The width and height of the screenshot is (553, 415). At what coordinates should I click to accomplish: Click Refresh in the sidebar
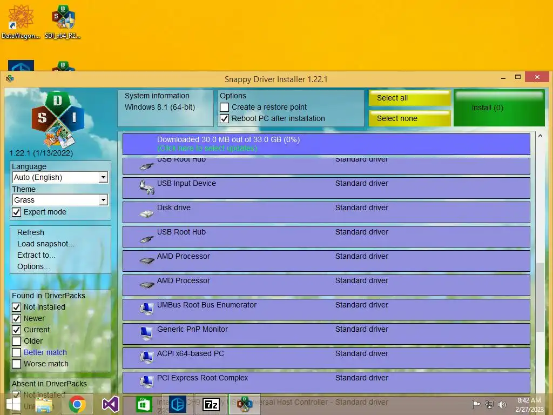(x=31, y=232)
